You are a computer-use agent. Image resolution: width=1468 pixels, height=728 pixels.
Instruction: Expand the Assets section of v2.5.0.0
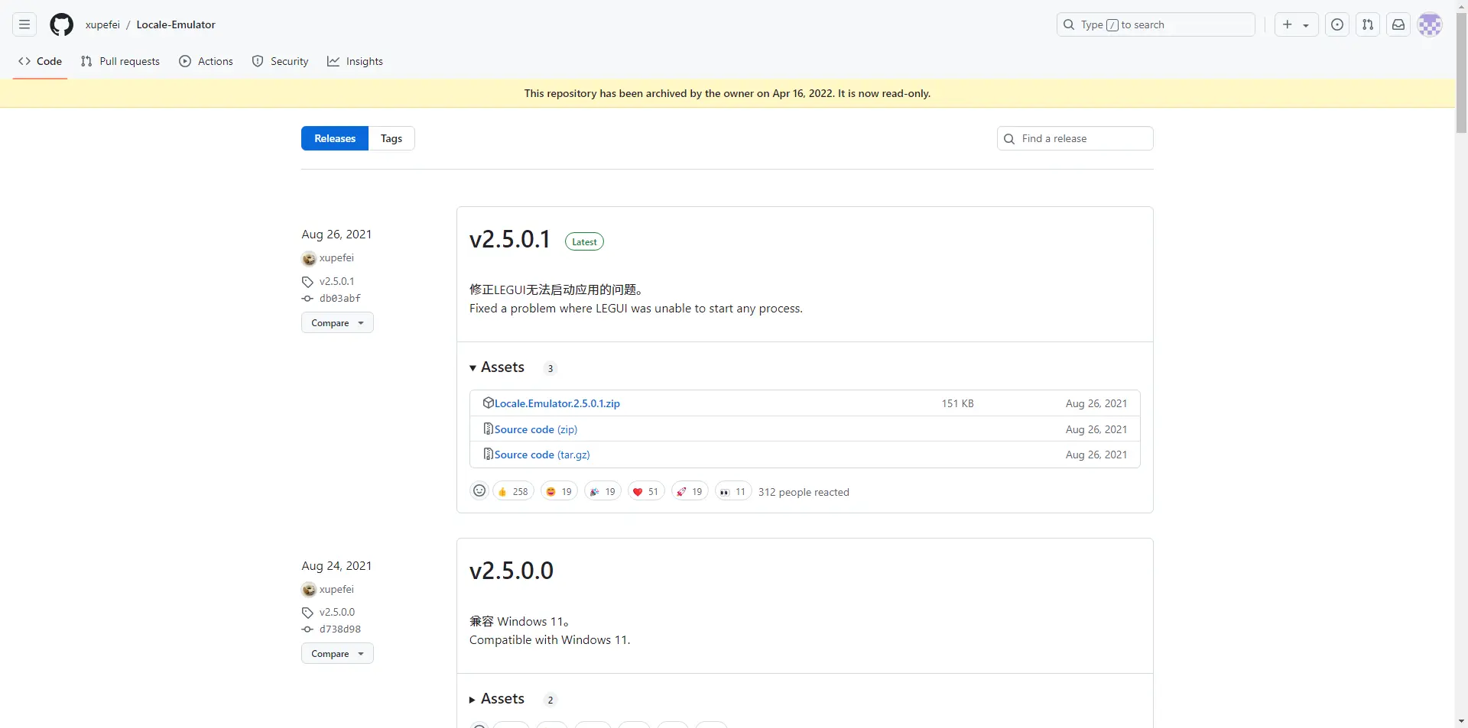(x=497, y=699)
